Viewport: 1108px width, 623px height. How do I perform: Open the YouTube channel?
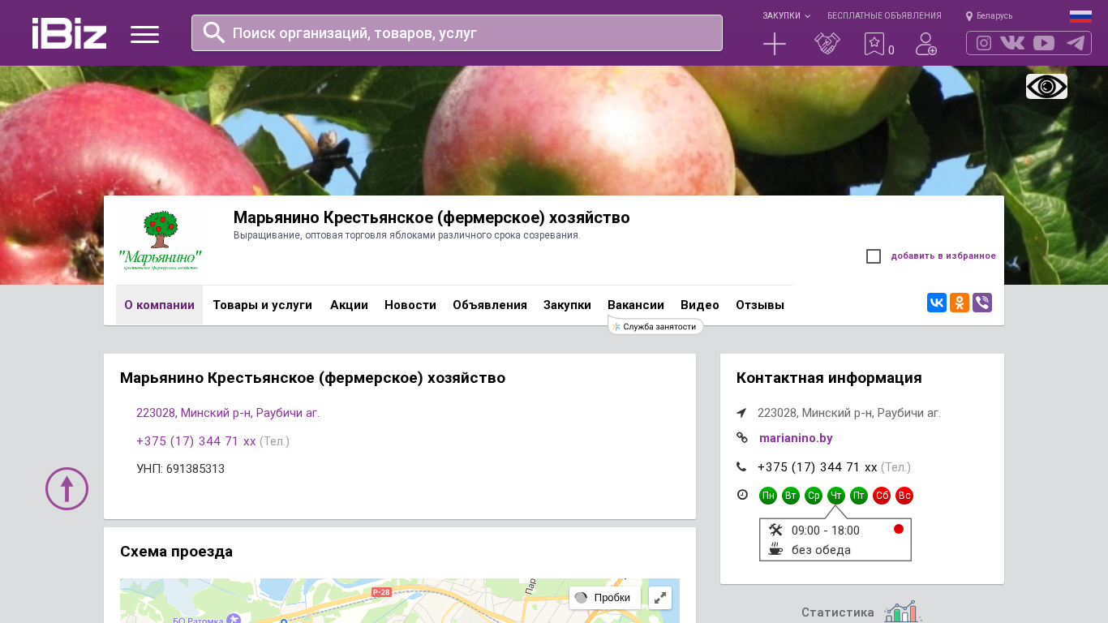1044,43
